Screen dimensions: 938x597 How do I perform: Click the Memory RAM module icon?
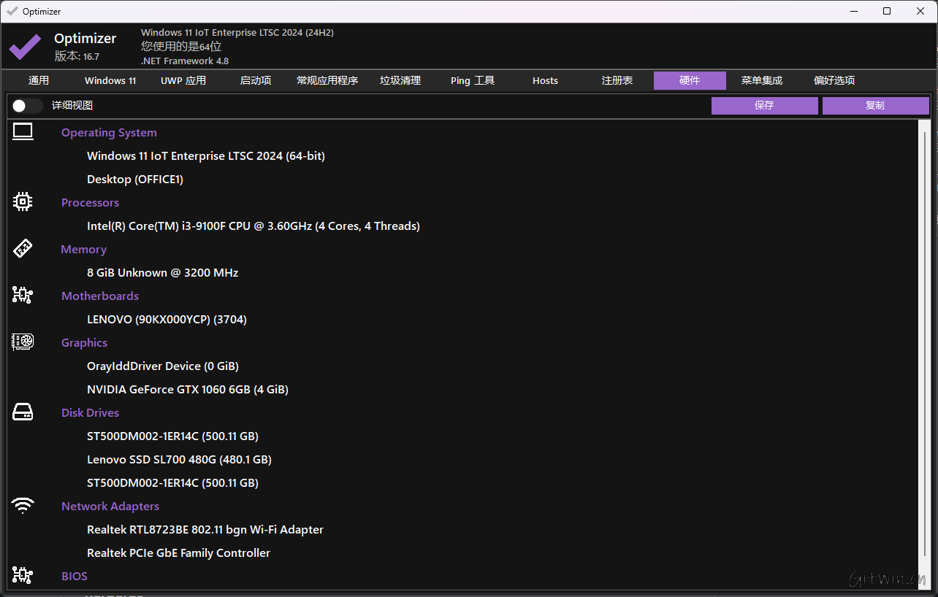pyautogui.click(x=22, y=247)
